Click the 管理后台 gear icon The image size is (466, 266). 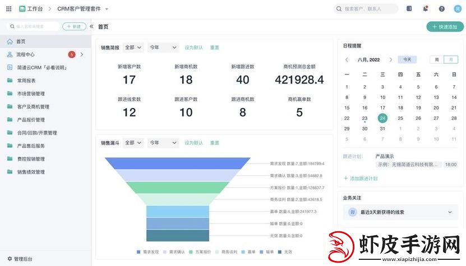pos(10,259)
